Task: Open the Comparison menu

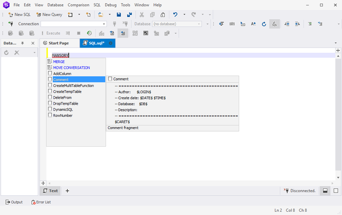Action: click(x=79, y=5)
